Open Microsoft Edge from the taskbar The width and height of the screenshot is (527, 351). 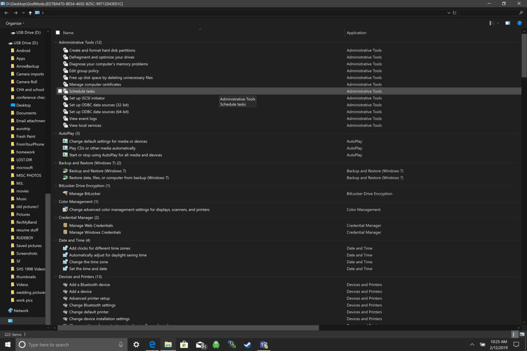pyautogui.click(x=152, y=345)
